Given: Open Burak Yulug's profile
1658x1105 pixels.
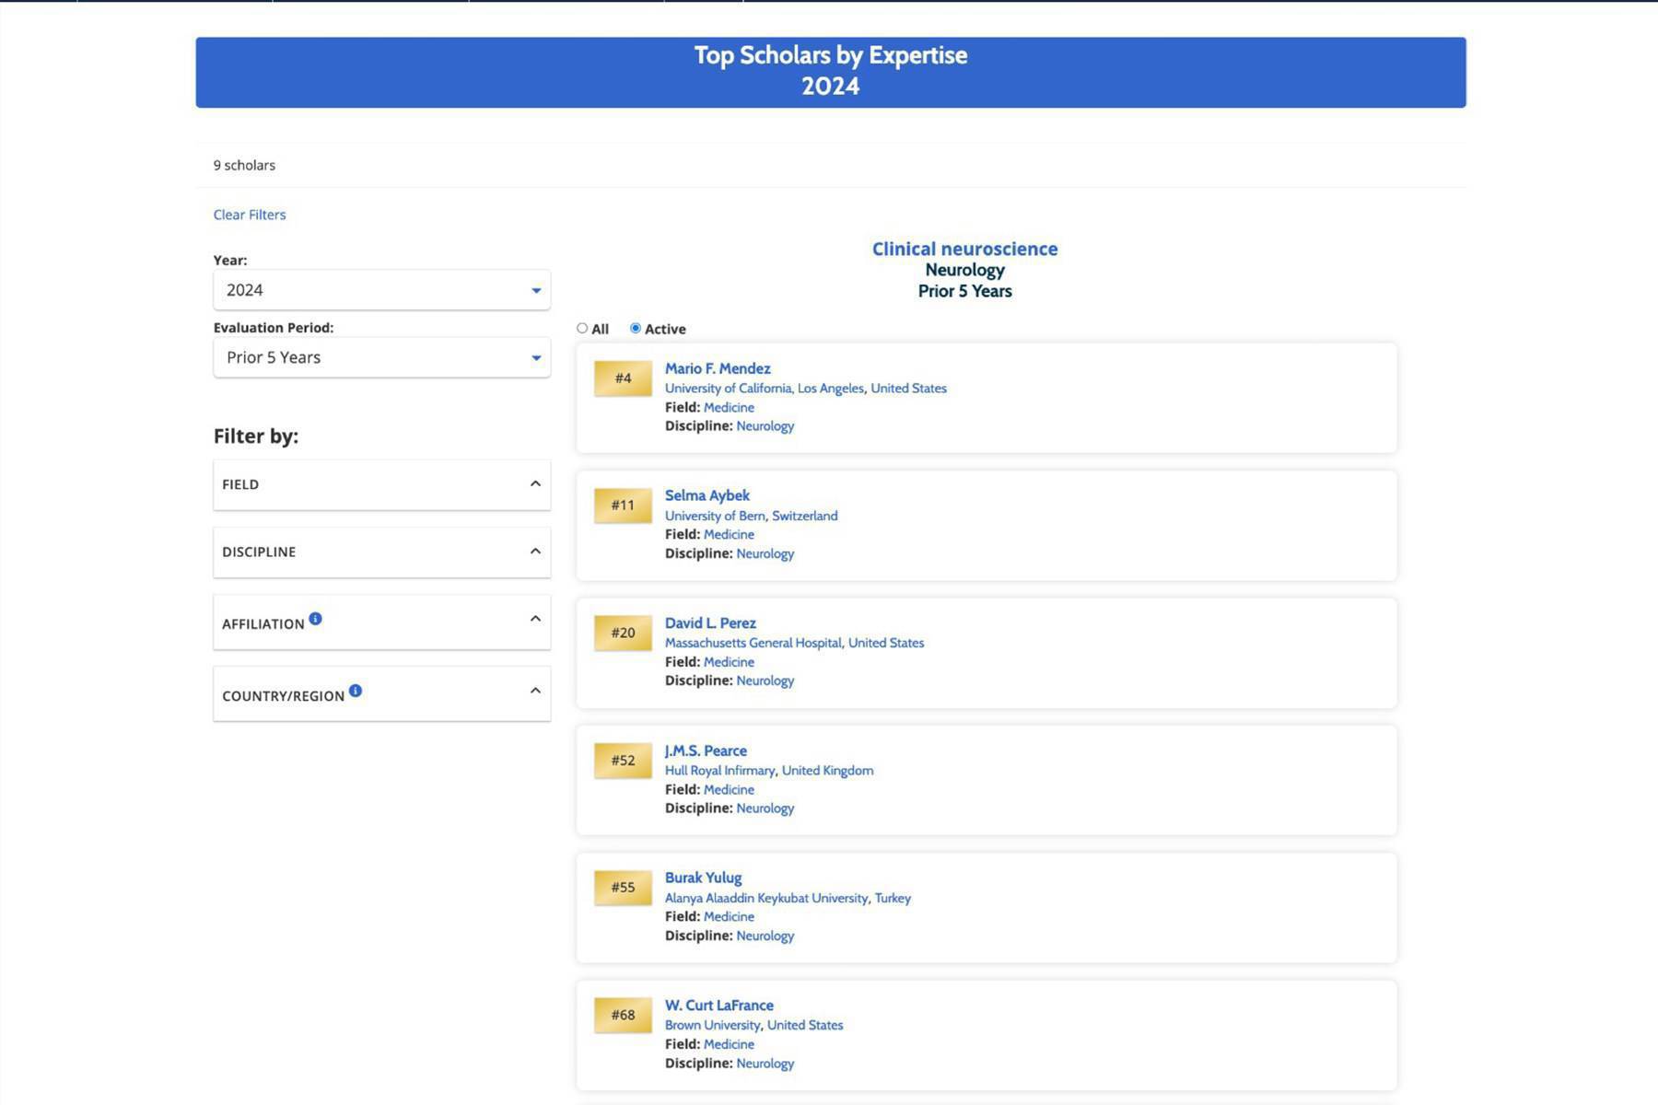Looking at the screenshot, I should click(x=703, y=878).
